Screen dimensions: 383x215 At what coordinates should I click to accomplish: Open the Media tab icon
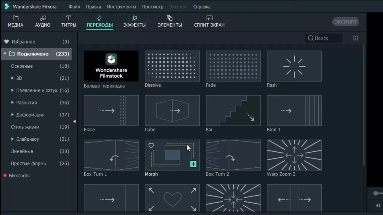16,18
